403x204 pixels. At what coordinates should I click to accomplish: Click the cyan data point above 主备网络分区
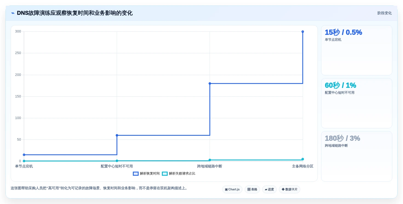click(303, 159)
